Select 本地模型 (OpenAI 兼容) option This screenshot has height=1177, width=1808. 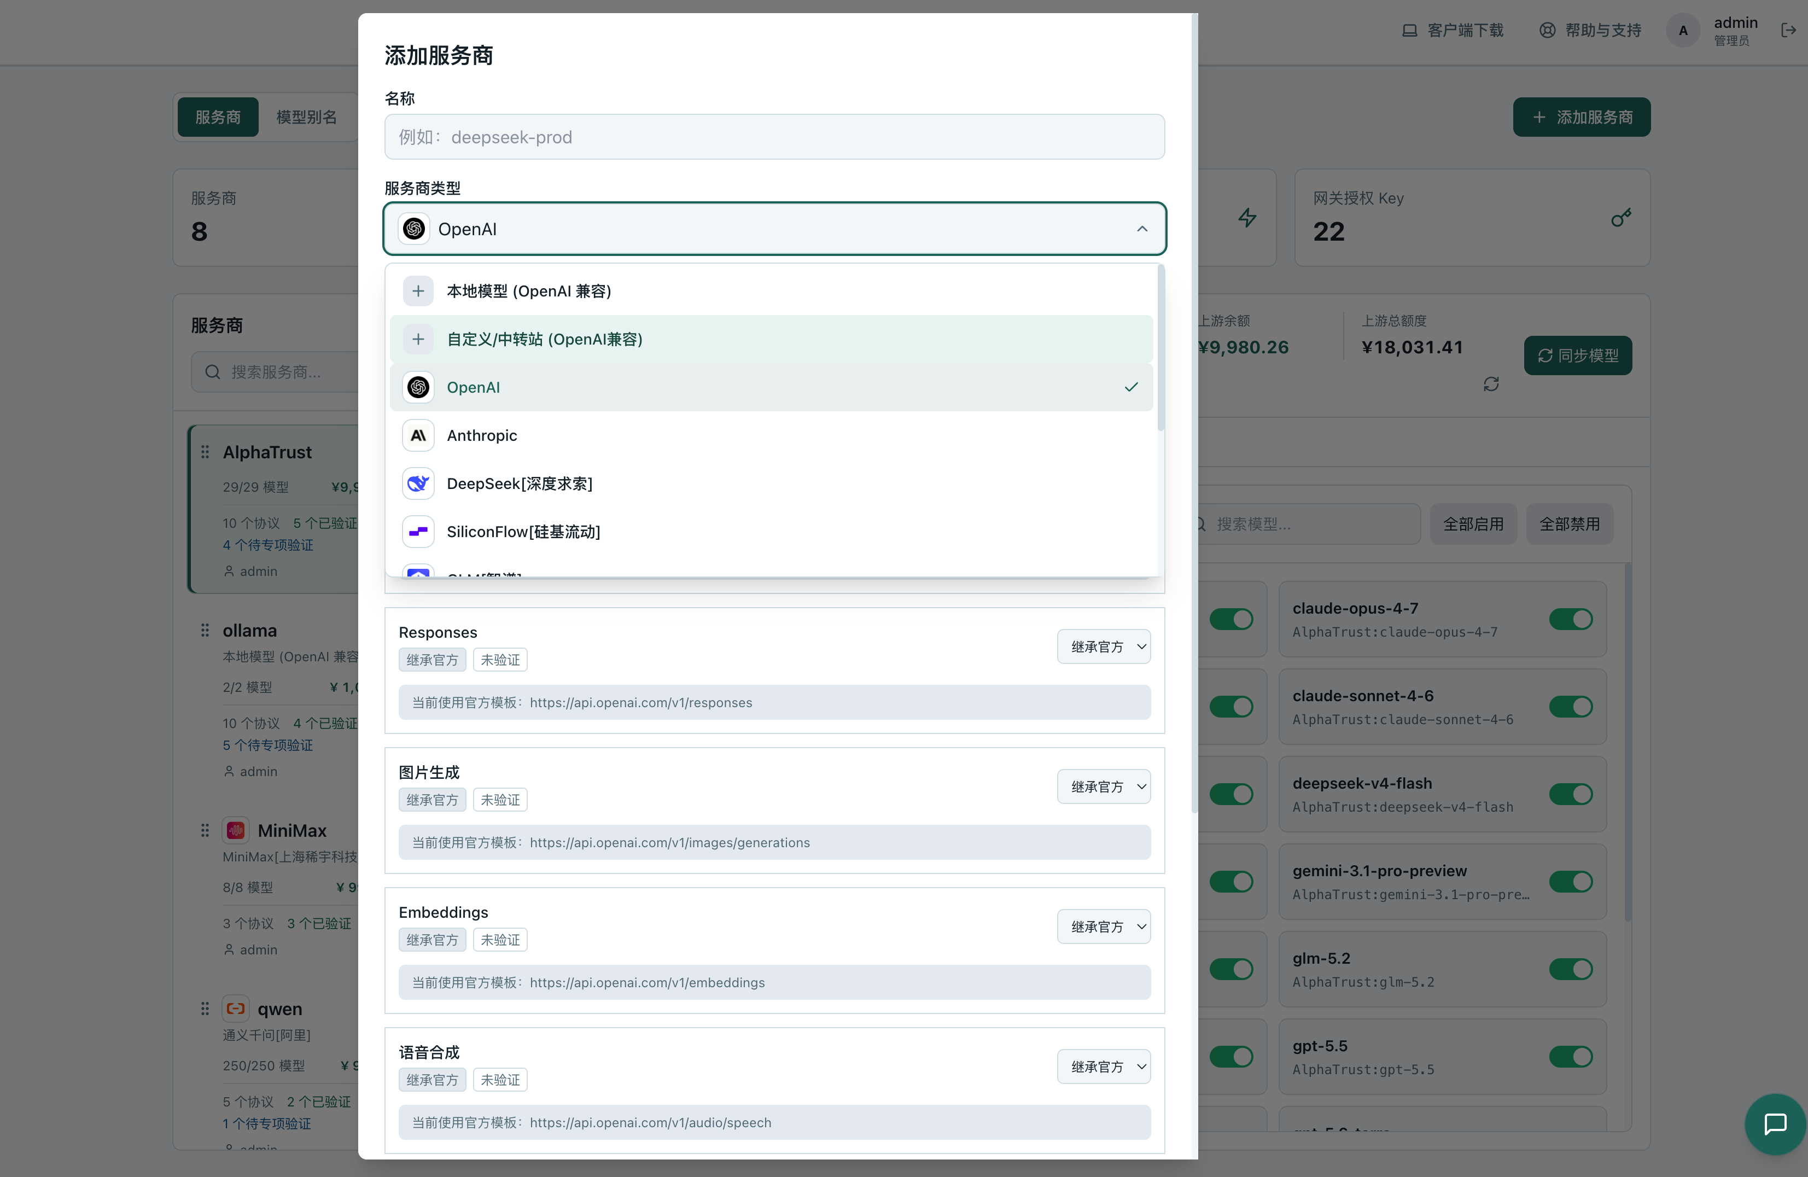(772, 291)
